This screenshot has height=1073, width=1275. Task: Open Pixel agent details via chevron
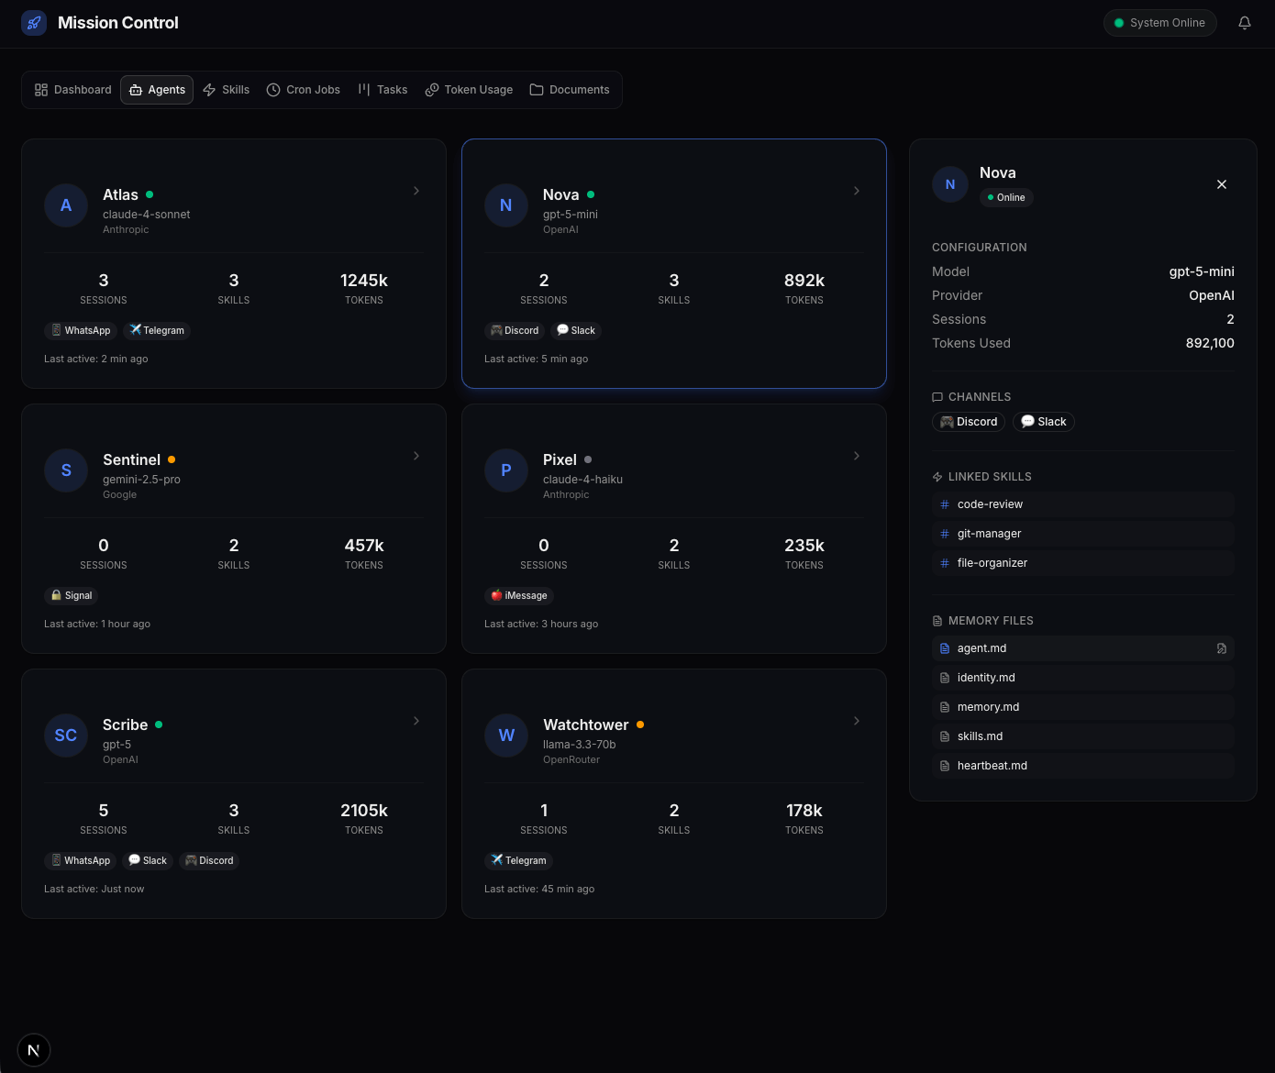tap(857, 456)
